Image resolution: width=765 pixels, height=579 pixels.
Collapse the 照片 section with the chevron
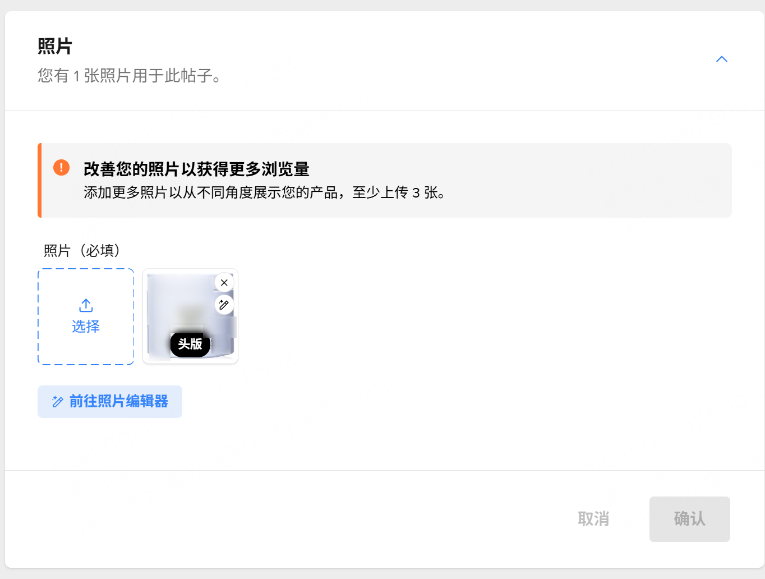pyautogui.click(x=721, y=59)
